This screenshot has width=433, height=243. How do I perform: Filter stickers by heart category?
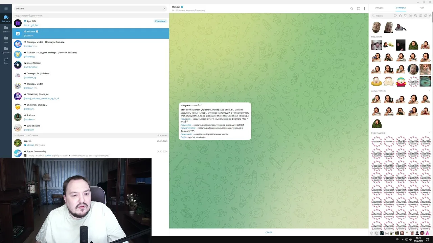(x=395, y=16)
